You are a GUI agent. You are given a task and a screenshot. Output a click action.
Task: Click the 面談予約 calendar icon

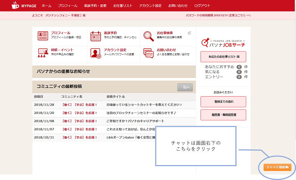pyautogui.click(x=96, y=36)
